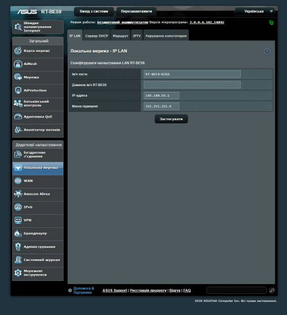Open Amazon Alexa icon

click(x=18, y=194)
